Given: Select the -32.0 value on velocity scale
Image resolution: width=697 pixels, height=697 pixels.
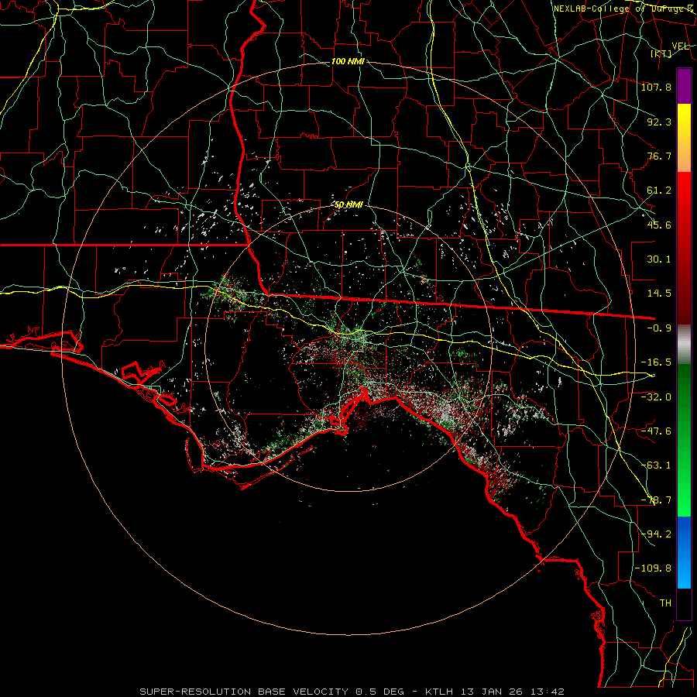Looking at the screenshot, I should coord(657,397).
